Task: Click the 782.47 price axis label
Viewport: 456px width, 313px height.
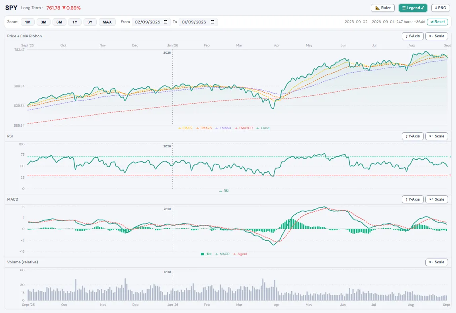Action: [x=19, y=50]
